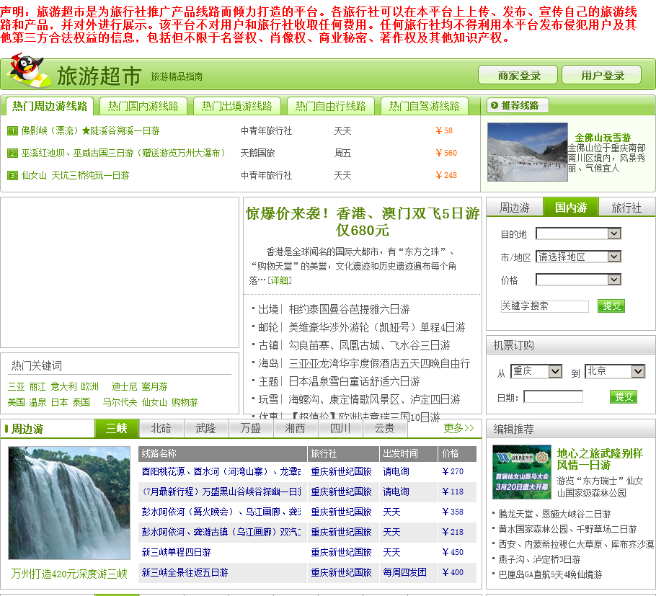
Task: Open the 新三峡单程四日游 route row
Action: click(x=176, y=552)
